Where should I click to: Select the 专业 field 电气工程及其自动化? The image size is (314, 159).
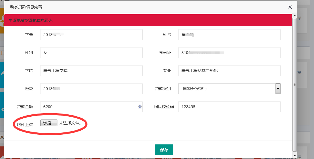click(x=229, y=71)
